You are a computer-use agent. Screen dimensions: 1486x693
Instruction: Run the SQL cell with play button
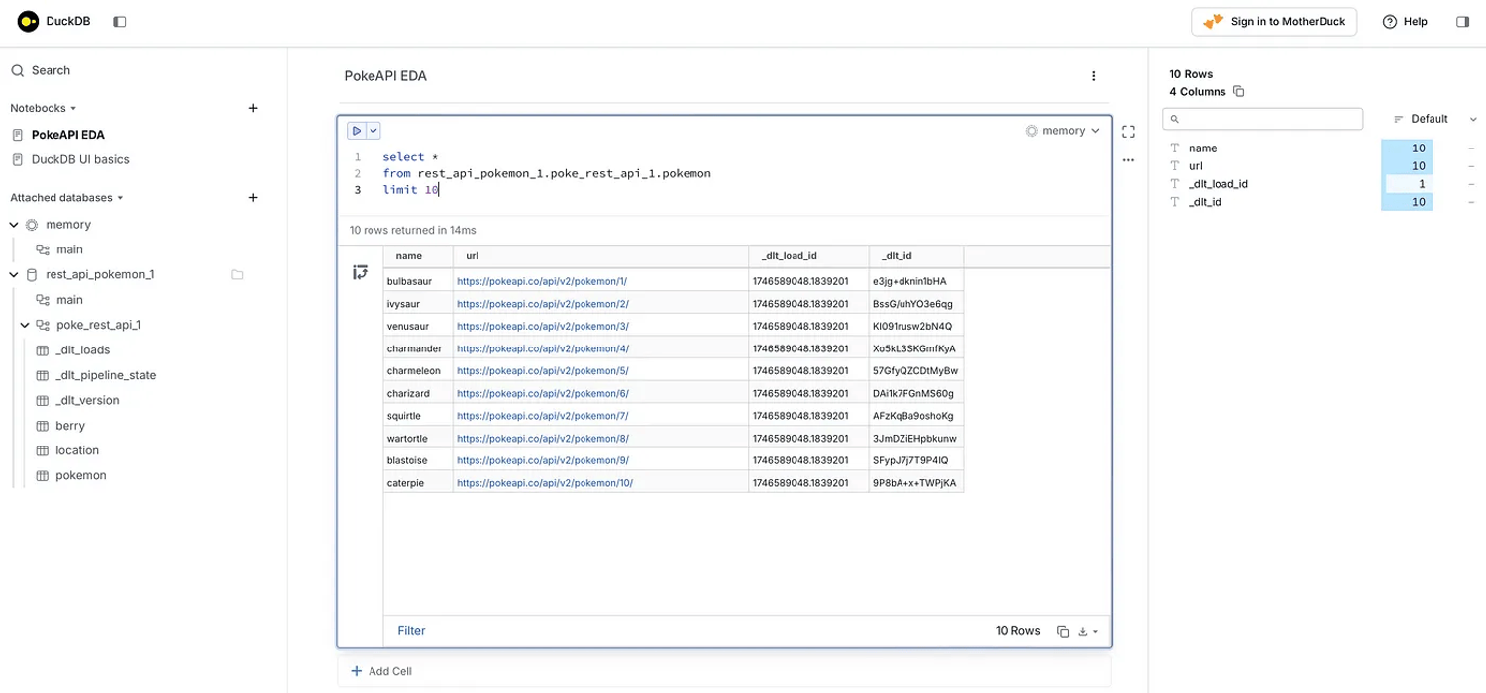click(x=357, y=131)
